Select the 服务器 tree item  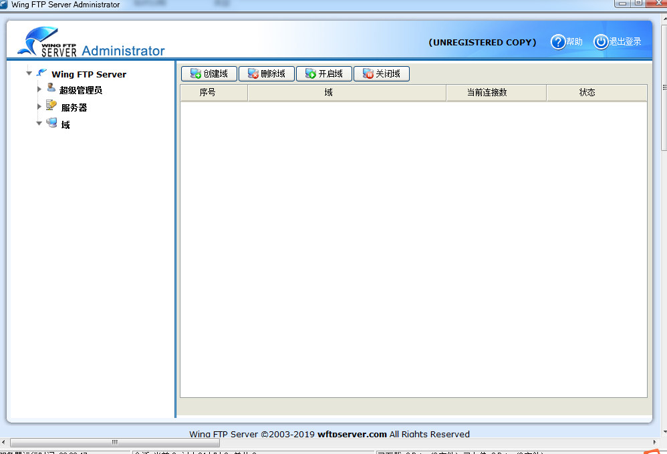tap(74, 107)
